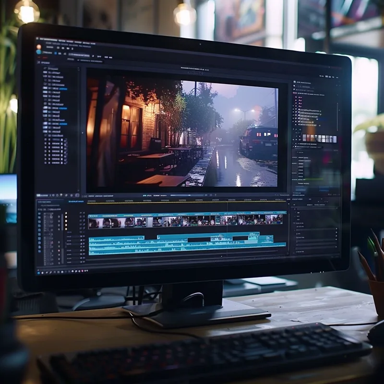Tick the last checkbox in lower project list

click(x=46, y=163)
